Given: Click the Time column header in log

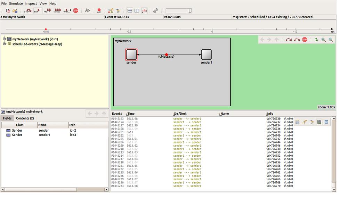Looking at the screenshot, I should pyautogui.click(x=131, y=114).
